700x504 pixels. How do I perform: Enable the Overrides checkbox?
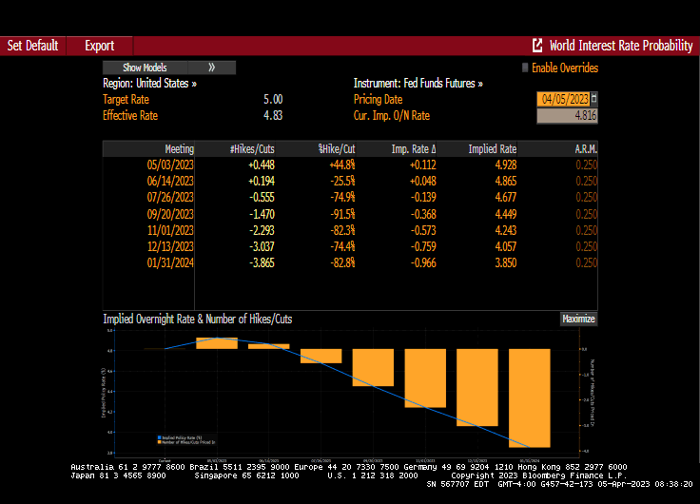point(524,68)
